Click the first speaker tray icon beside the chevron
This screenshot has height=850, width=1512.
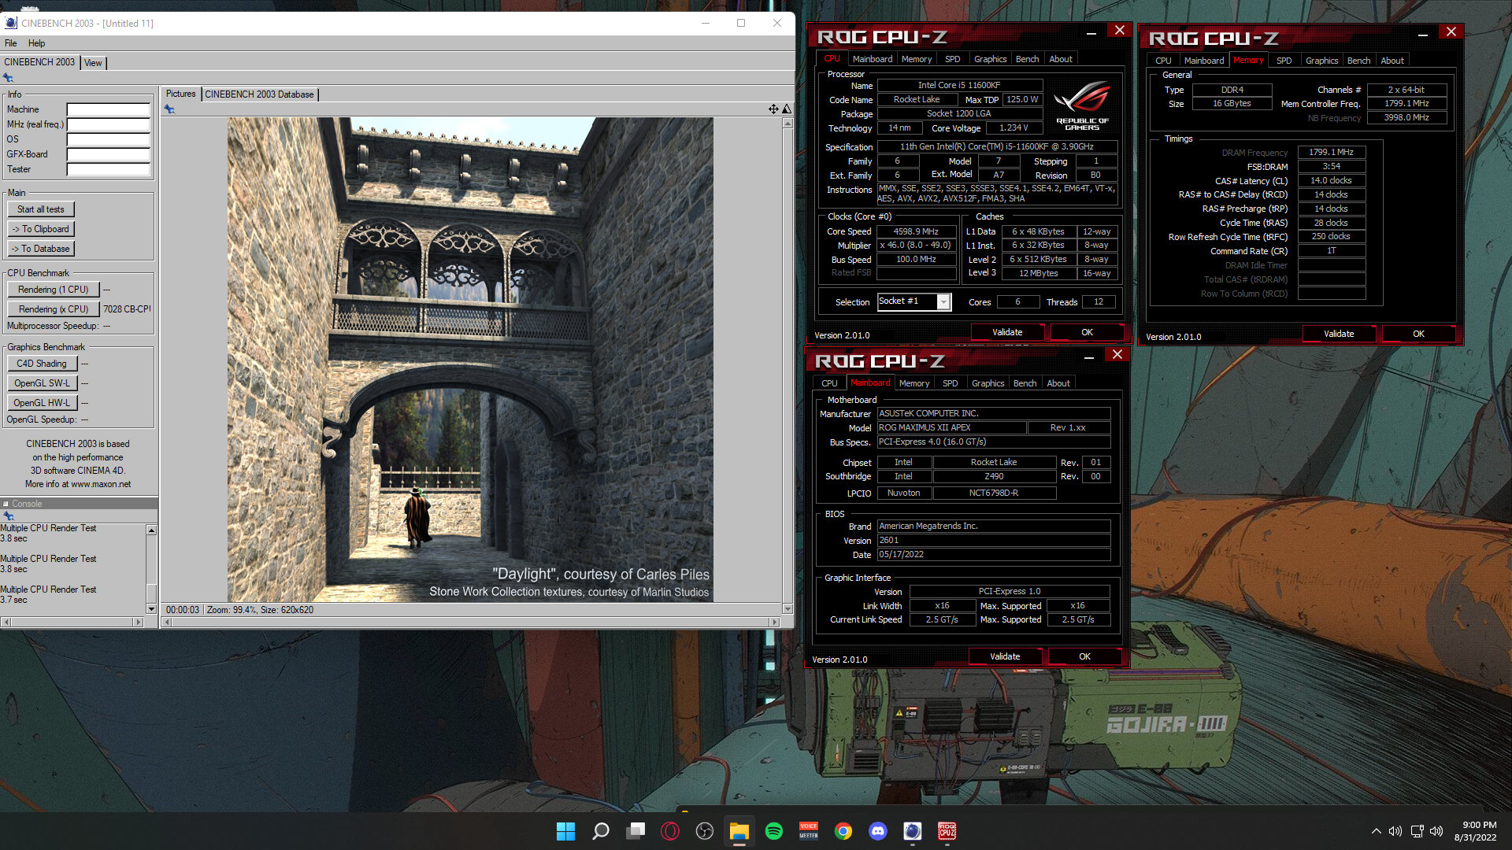tap(1395, 831)
